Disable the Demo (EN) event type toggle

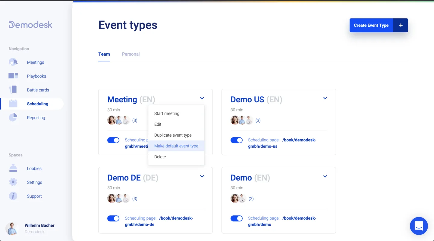pyautogui.click(x=237, y=218)
